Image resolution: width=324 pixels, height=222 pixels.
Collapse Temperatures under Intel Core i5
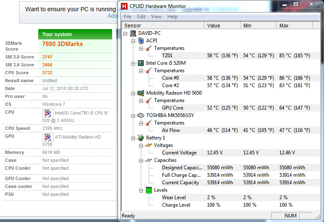click(141, 71)
